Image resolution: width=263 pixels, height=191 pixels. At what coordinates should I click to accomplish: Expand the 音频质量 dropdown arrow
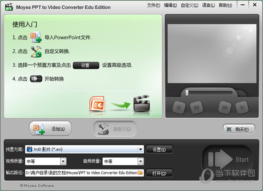[141, 162]
